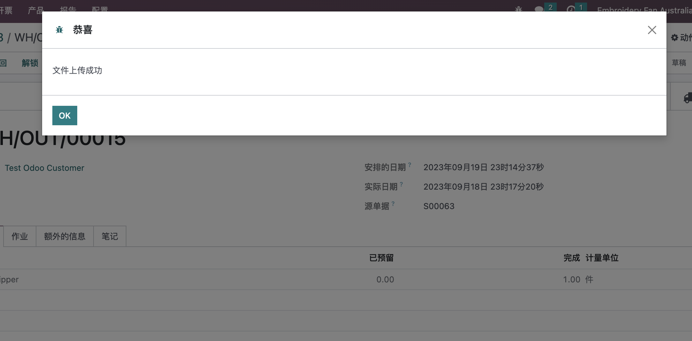Open the 动作 gear menu
This screenshot has width=692, height=341.
[682, 38]
